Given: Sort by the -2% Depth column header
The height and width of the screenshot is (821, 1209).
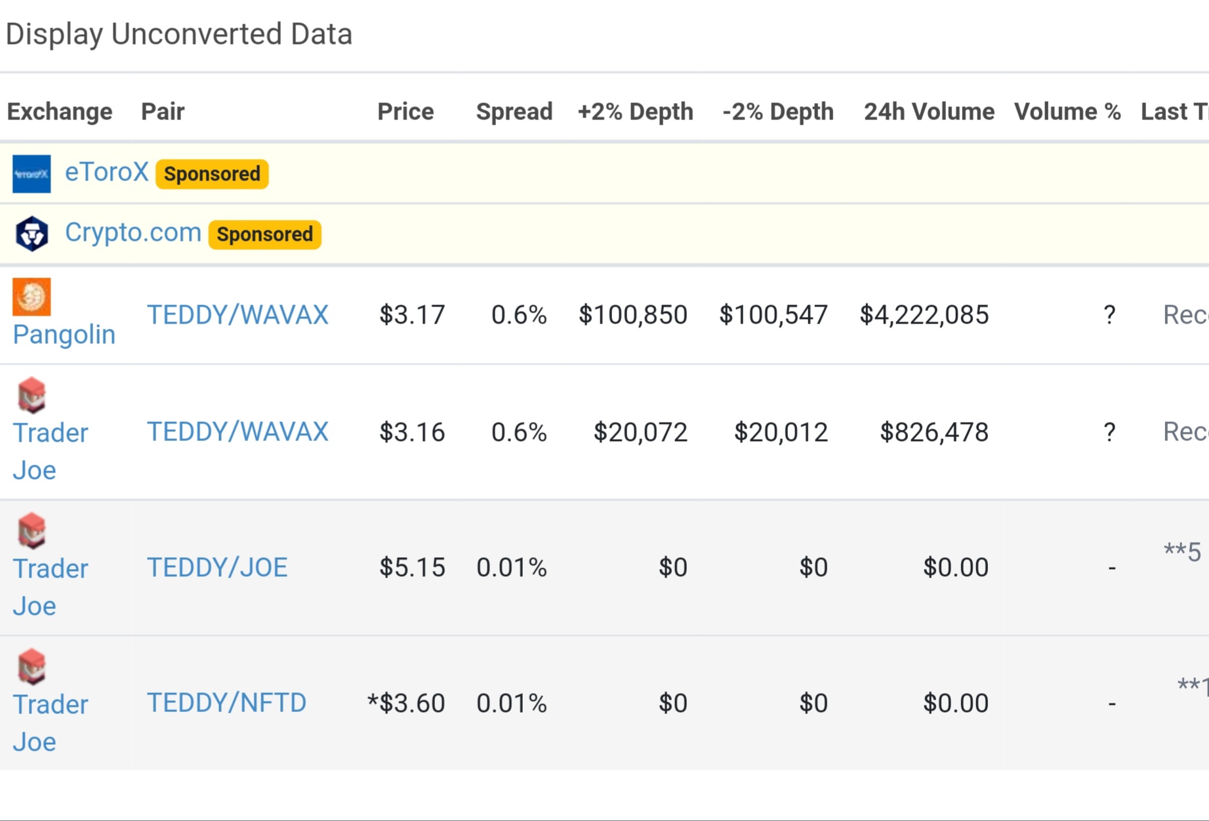Looking at the screenshot, I should [778, 112].
